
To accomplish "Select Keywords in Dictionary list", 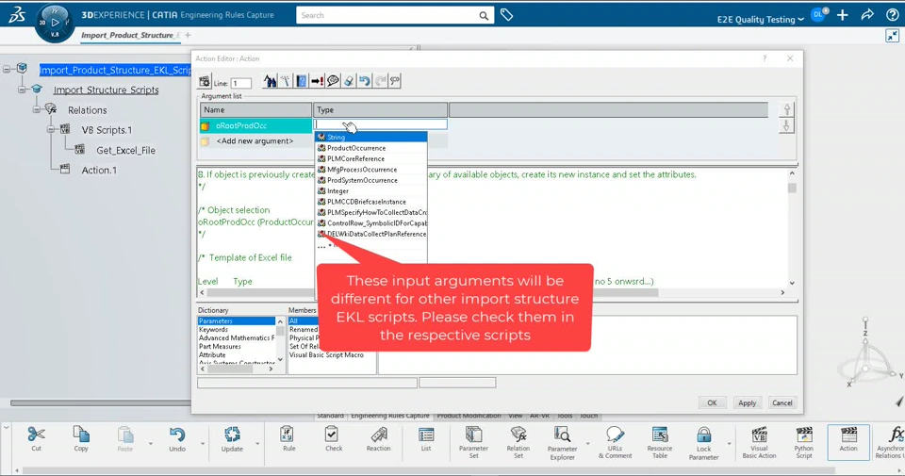I will pos(213,330).
